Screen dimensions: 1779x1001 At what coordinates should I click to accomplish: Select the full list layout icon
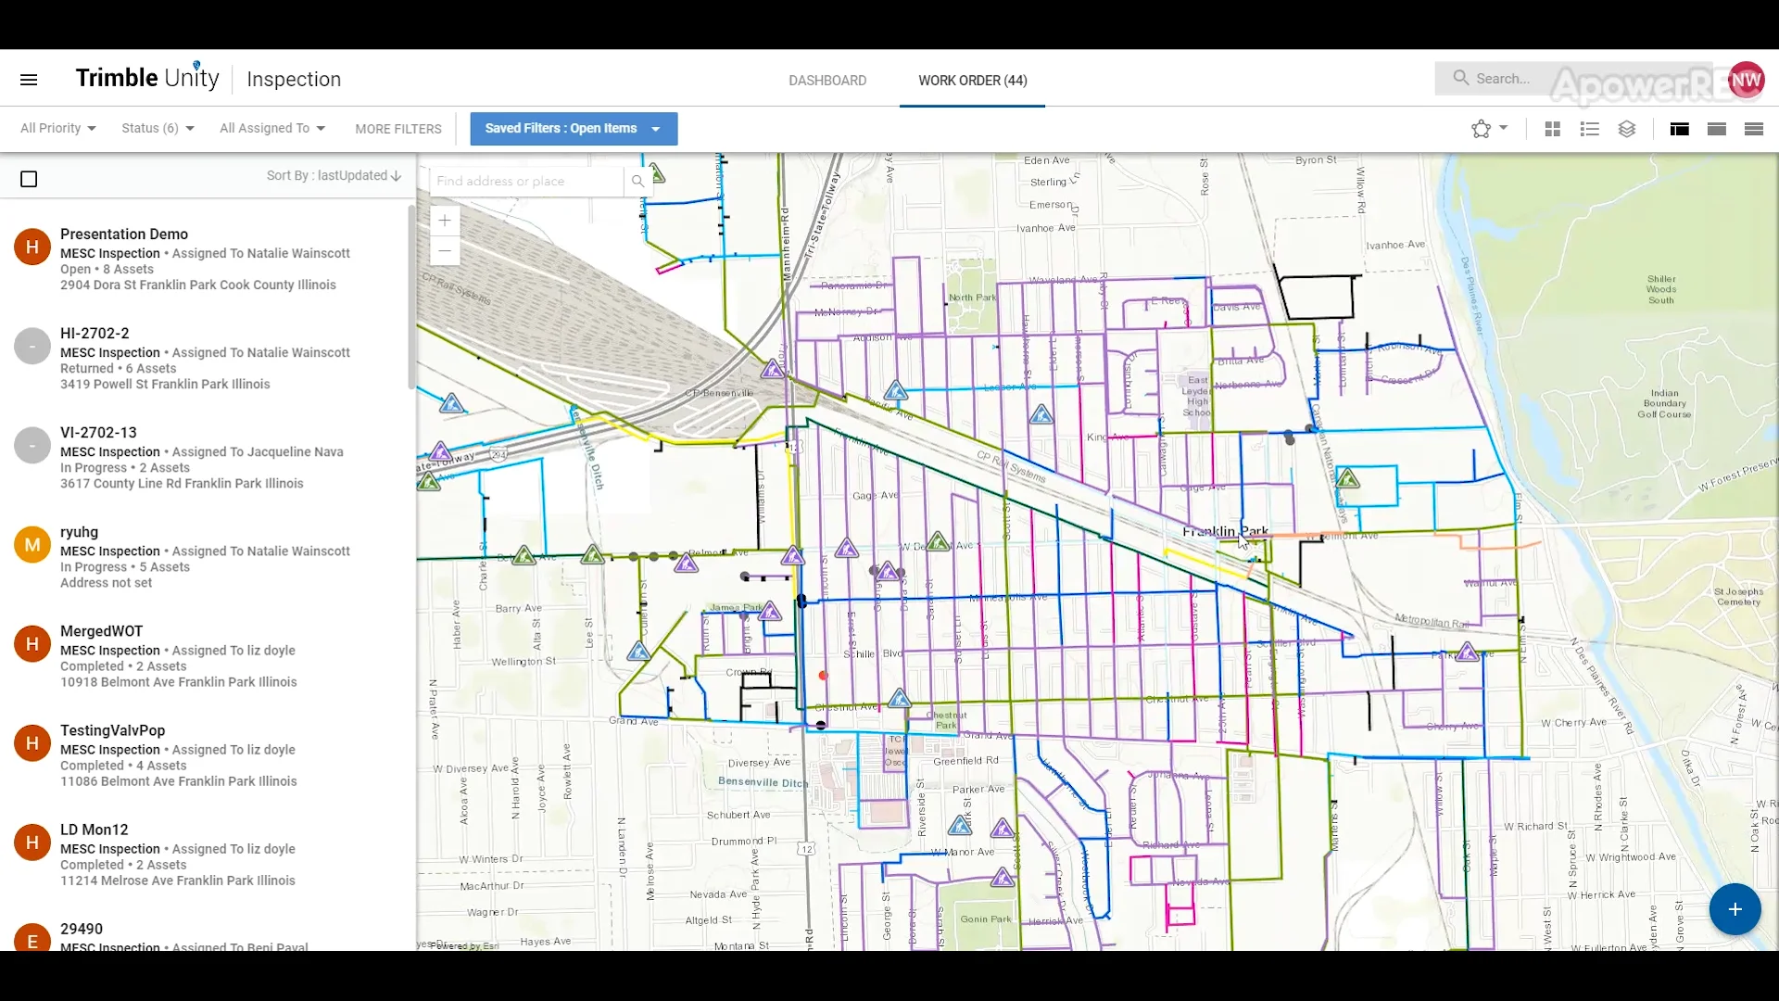1753,129
